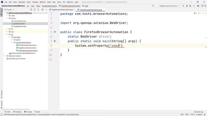Start debugging with the bug icon
Screen dimensions: 207x116
(x=187, y=6)
